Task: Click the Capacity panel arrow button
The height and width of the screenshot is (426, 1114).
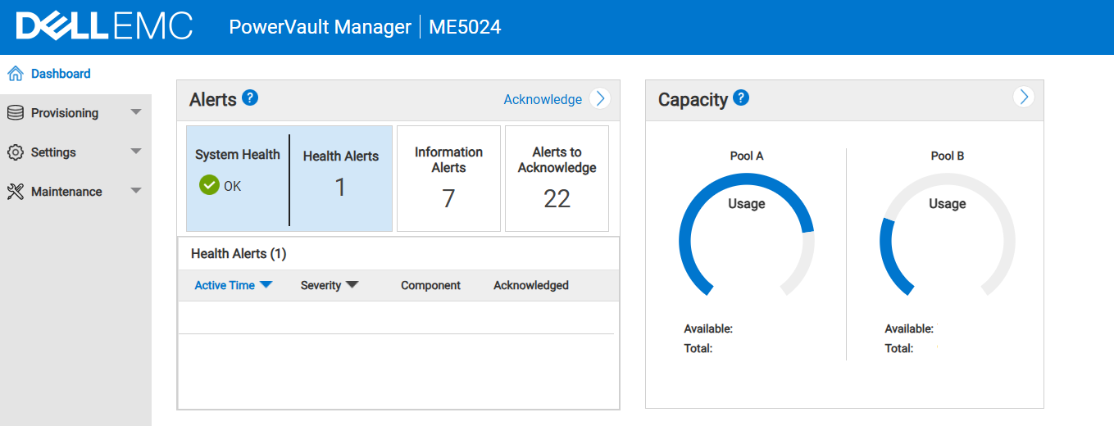Action: pos(1023,97)
